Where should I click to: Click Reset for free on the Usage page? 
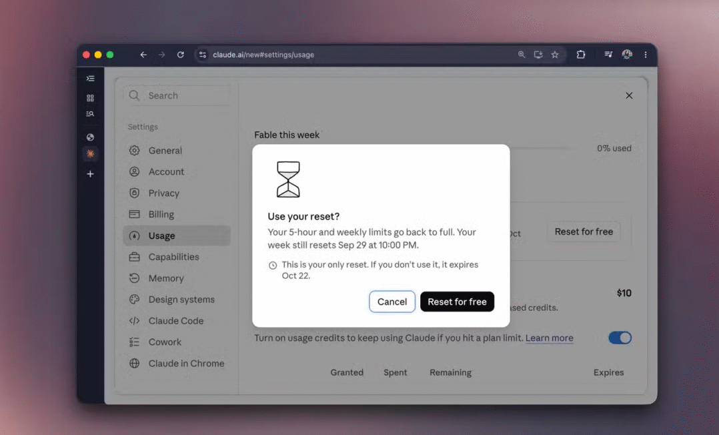click(584, 232)
